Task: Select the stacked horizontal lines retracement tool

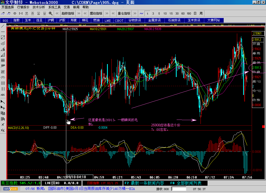Action: (3, 60)
